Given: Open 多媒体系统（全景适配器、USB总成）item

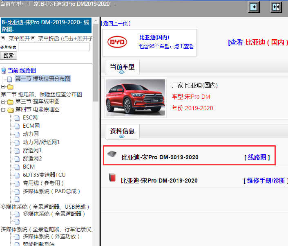Looking at the screenshot, I should pyautogui.click(x=45, y=207).
